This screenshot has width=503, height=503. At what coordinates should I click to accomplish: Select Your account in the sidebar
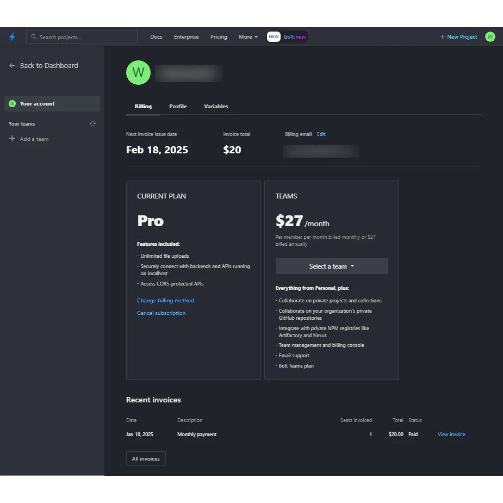point(52,104)
